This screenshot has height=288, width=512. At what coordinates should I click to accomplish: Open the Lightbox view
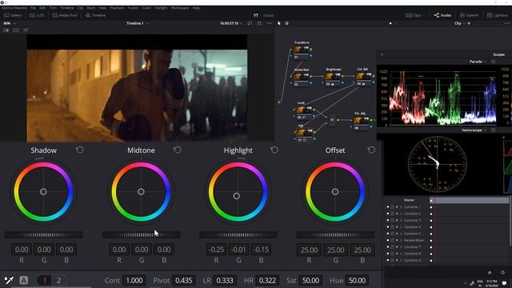point(498,15)
